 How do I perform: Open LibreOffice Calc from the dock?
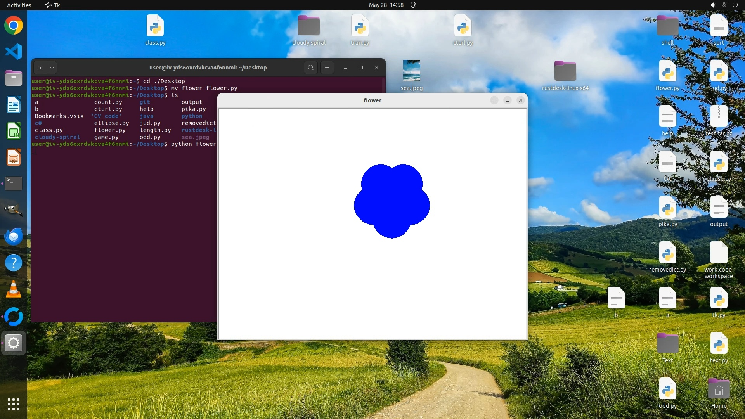pos(14,131)
